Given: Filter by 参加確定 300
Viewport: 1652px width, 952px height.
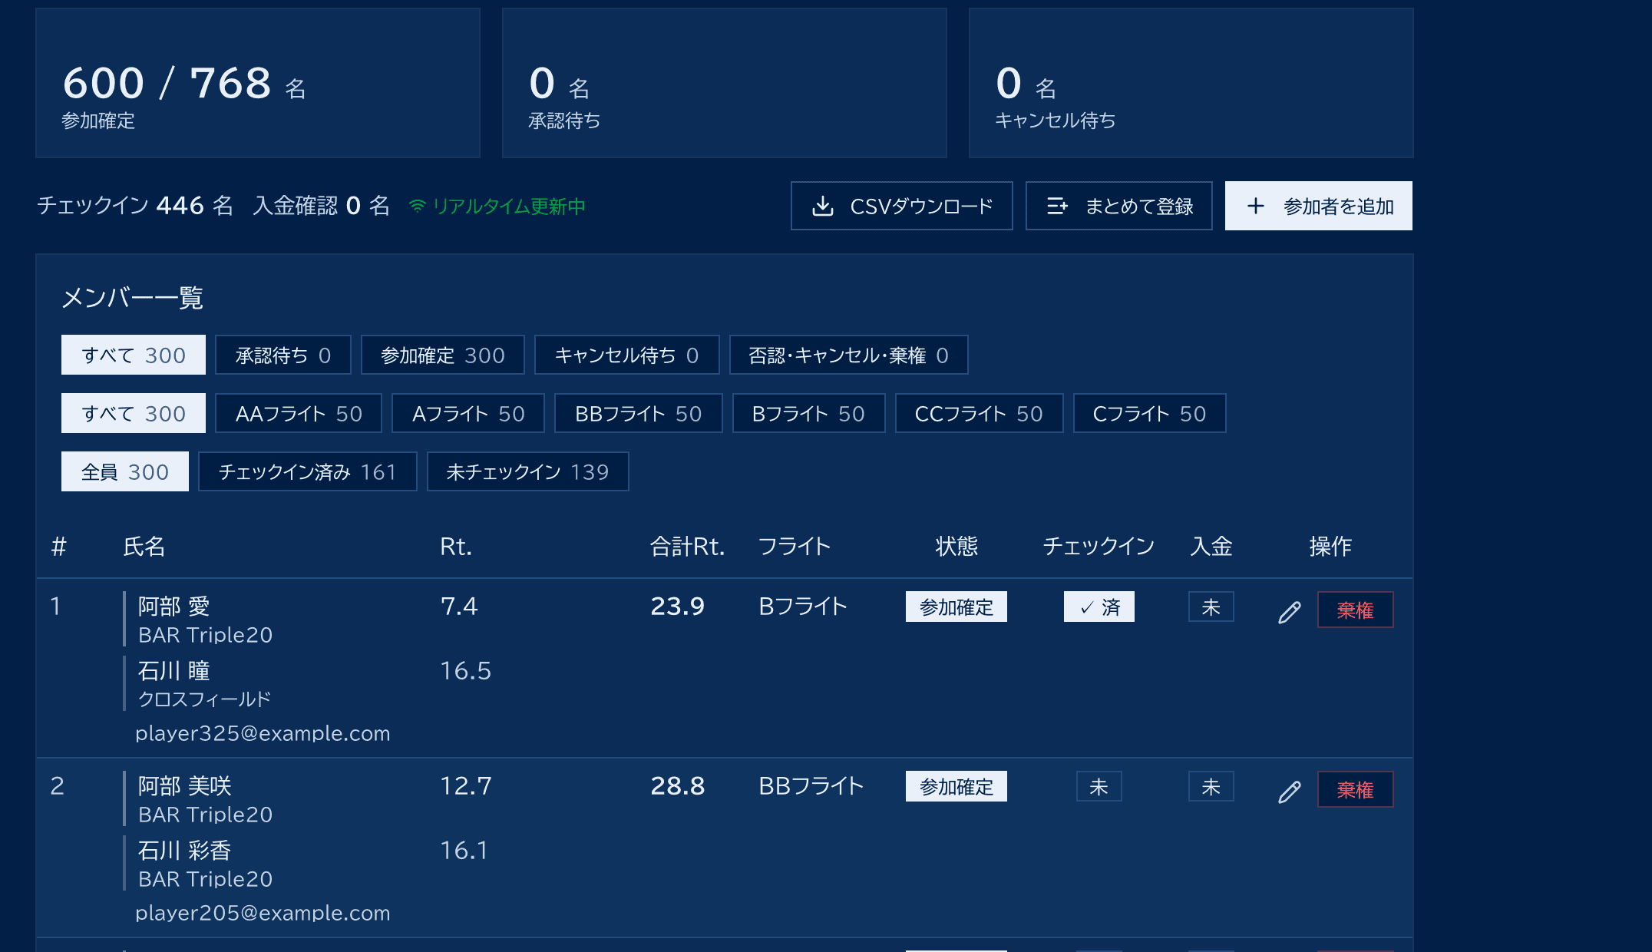Looking at the screenshot, I should 442,355.
